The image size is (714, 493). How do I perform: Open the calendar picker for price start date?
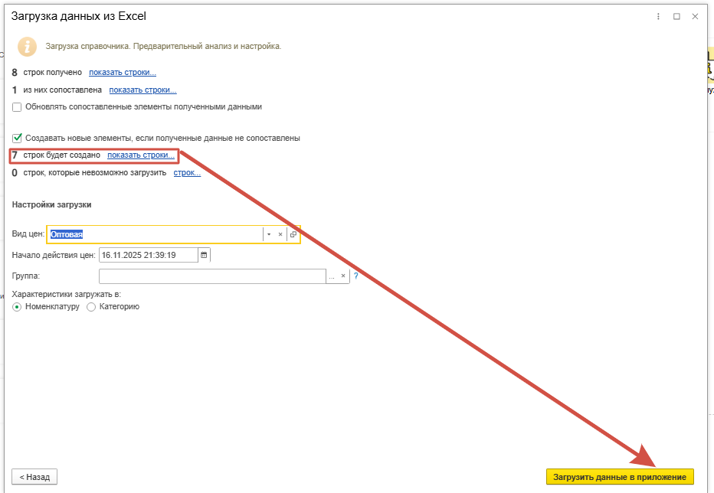(204, 255)
